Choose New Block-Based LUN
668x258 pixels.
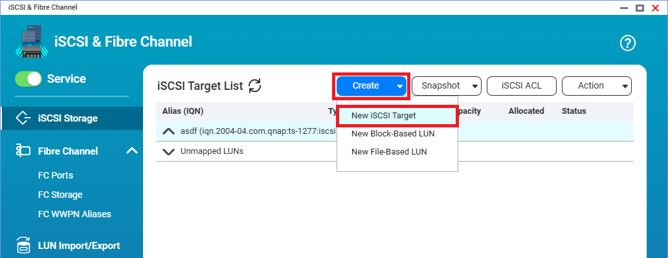coord(397,134)
